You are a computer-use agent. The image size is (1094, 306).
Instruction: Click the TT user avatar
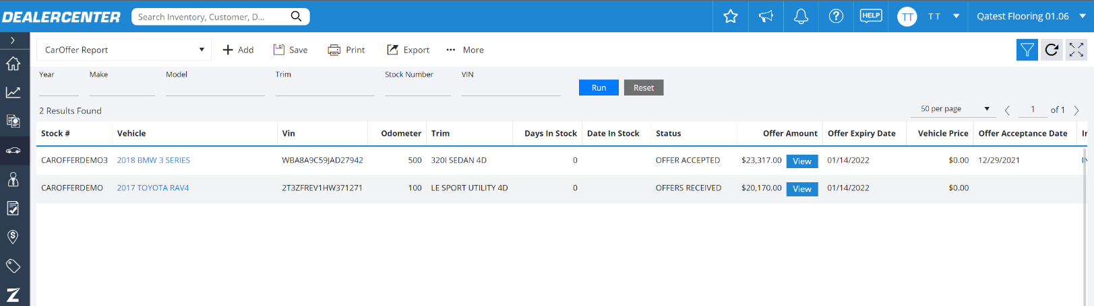point(907,16)
